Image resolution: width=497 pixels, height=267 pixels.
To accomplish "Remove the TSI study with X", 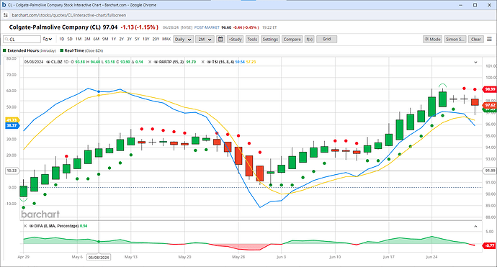I will 203,62.
